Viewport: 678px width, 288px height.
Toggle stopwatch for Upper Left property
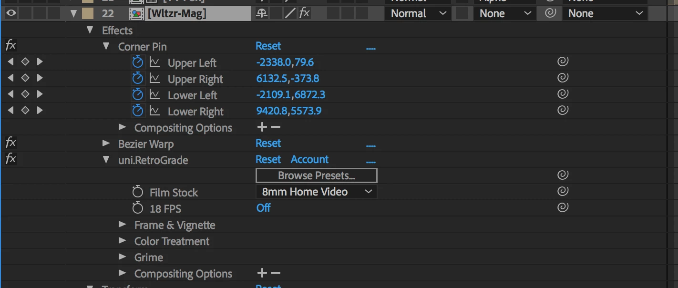click(138, 62)
